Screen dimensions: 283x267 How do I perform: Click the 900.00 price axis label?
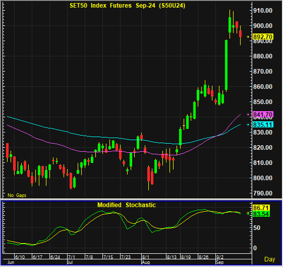[x=263, y=26]
